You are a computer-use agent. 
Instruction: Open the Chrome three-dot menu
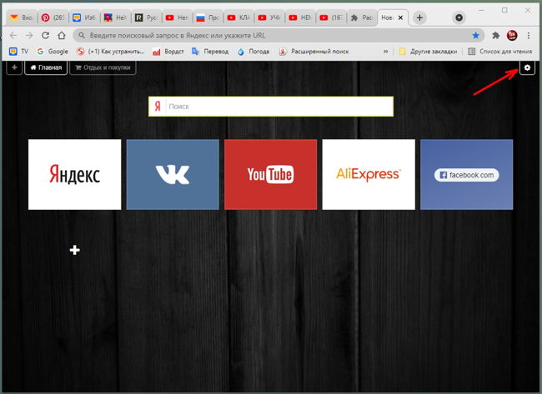coord(529,35)
